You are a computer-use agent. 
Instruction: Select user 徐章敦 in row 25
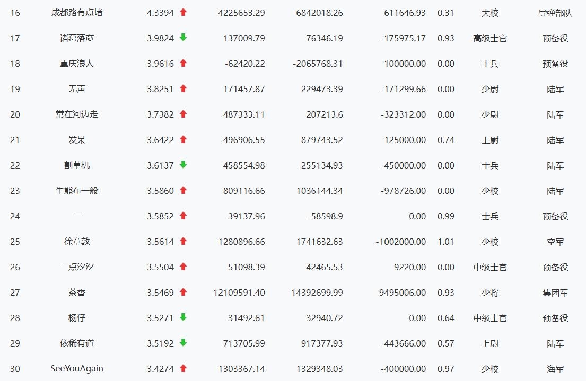click(77, 242)
